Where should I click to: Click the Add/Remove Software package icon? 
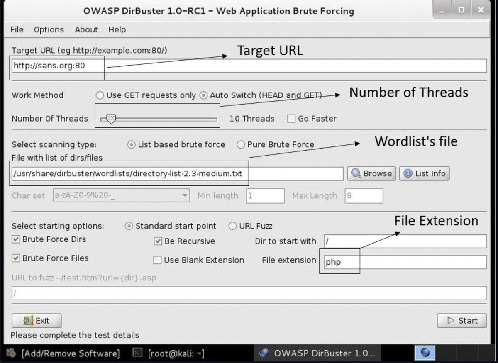pyautogui.click(x=12, y=353)
